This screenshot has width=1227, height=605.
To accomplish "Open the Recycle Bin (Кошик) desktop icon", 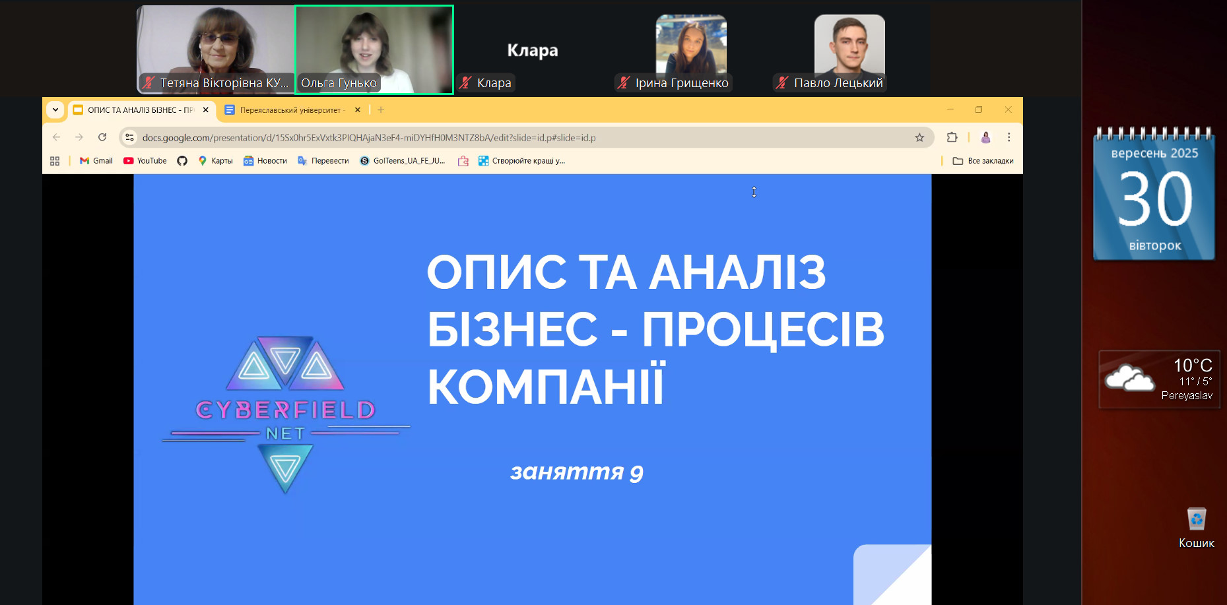I will pyautogui.click(x=1196, y=520).
